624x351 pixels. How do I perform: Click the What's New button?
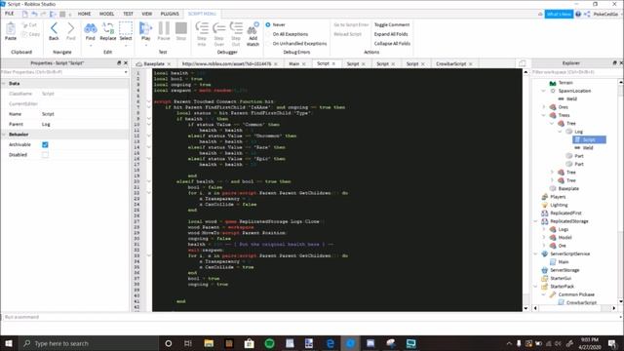[x=559, y=14]
